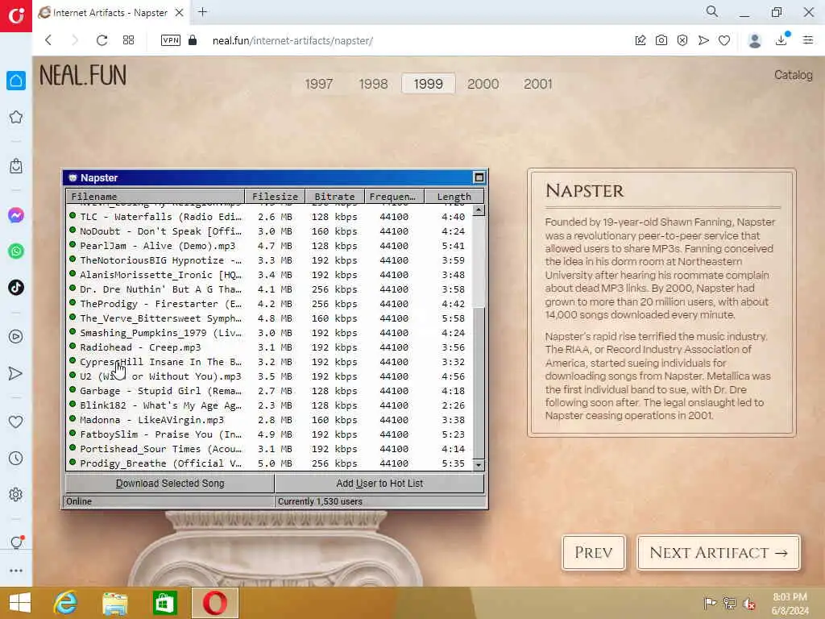Viewport: 825px width, 619px height.
Task: Open Facebook Messenger in the sidebar
Action: pyautogui.click(x=16, y=215)
